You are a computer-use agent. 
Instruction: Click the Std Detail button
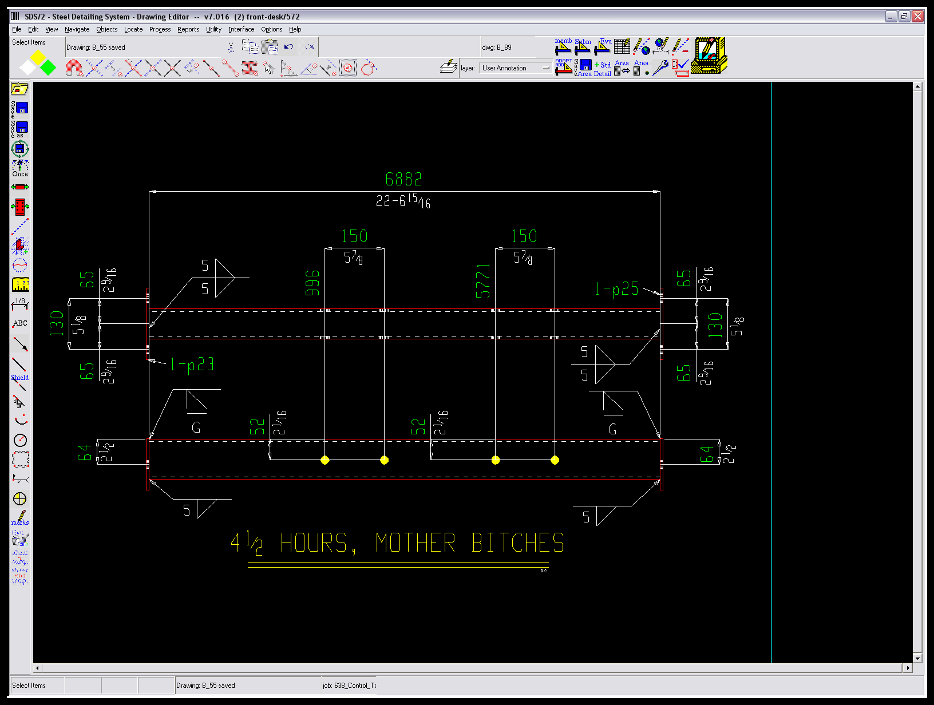click(x=603, y=69)
